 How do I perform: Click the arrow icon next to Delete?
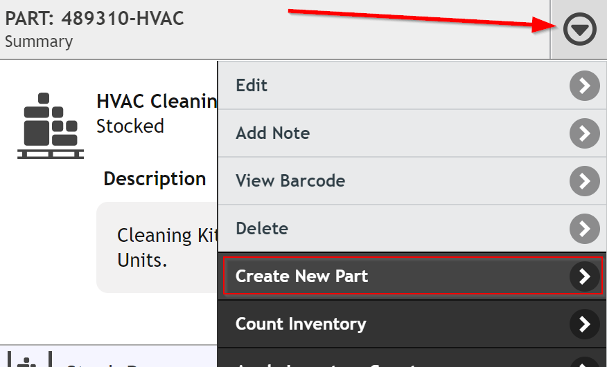[585, 229]
